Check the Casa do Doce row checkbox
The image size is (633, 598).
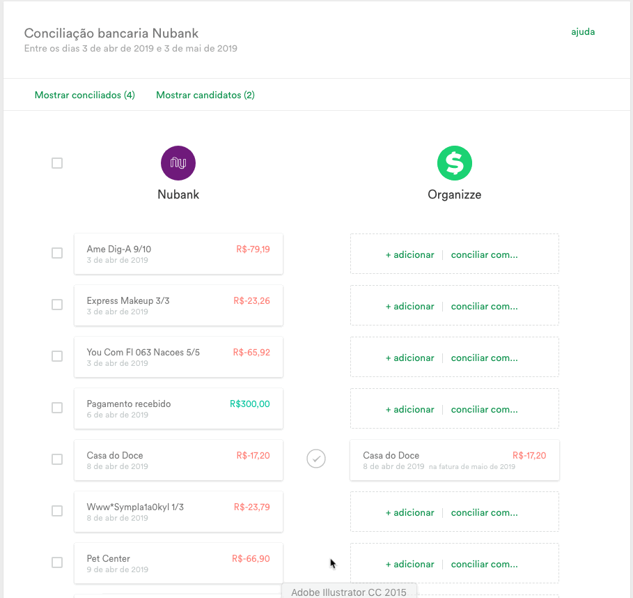pos(57,459)
